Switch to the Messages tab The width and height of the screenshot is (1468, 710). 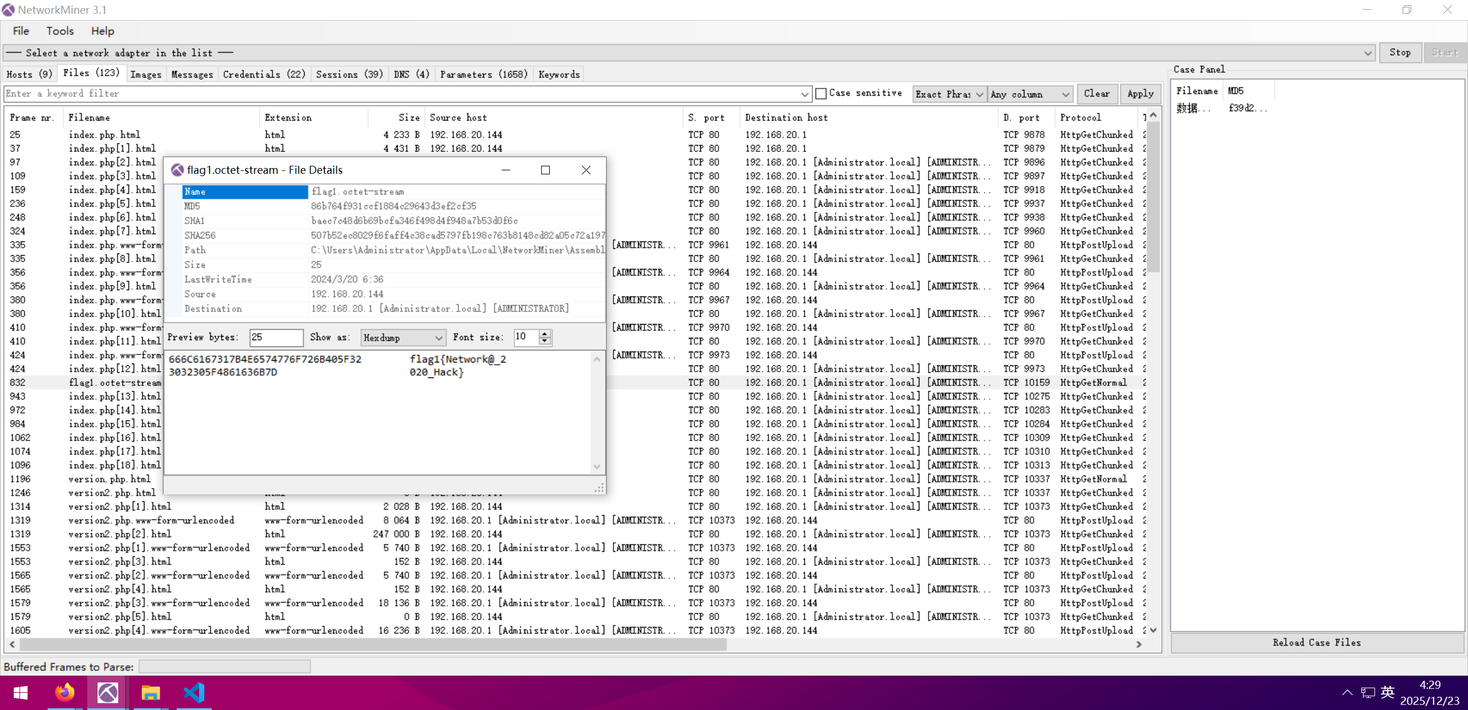click(x=192, y=74)
